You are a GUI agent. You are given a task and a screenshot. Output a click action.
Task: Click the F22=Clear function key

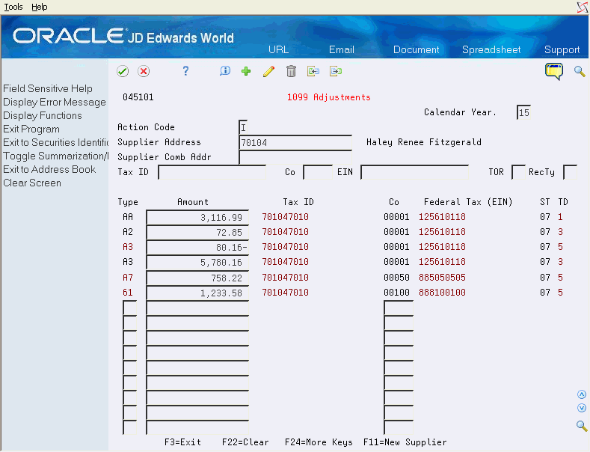[x=245, y=442]
